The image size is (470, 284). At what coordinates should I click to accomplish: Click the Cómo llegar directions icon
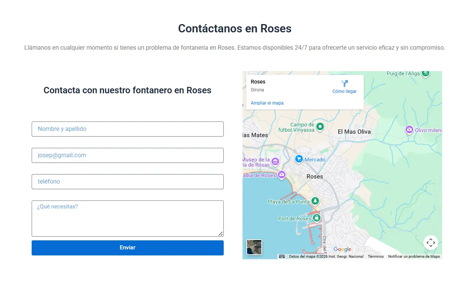(344, 84)
